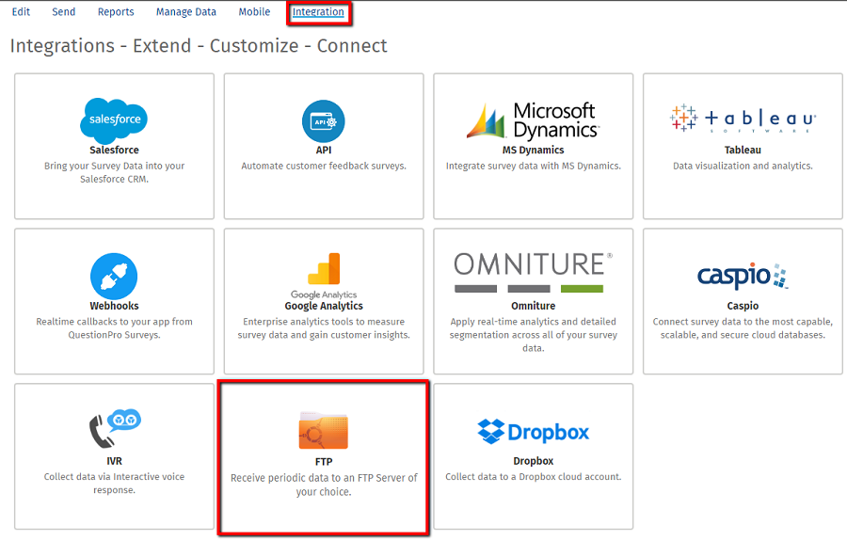Image resolution: width=847 pixels, height=541 pixels.
Task: Open the Reports tab
Action: (116, 12)
